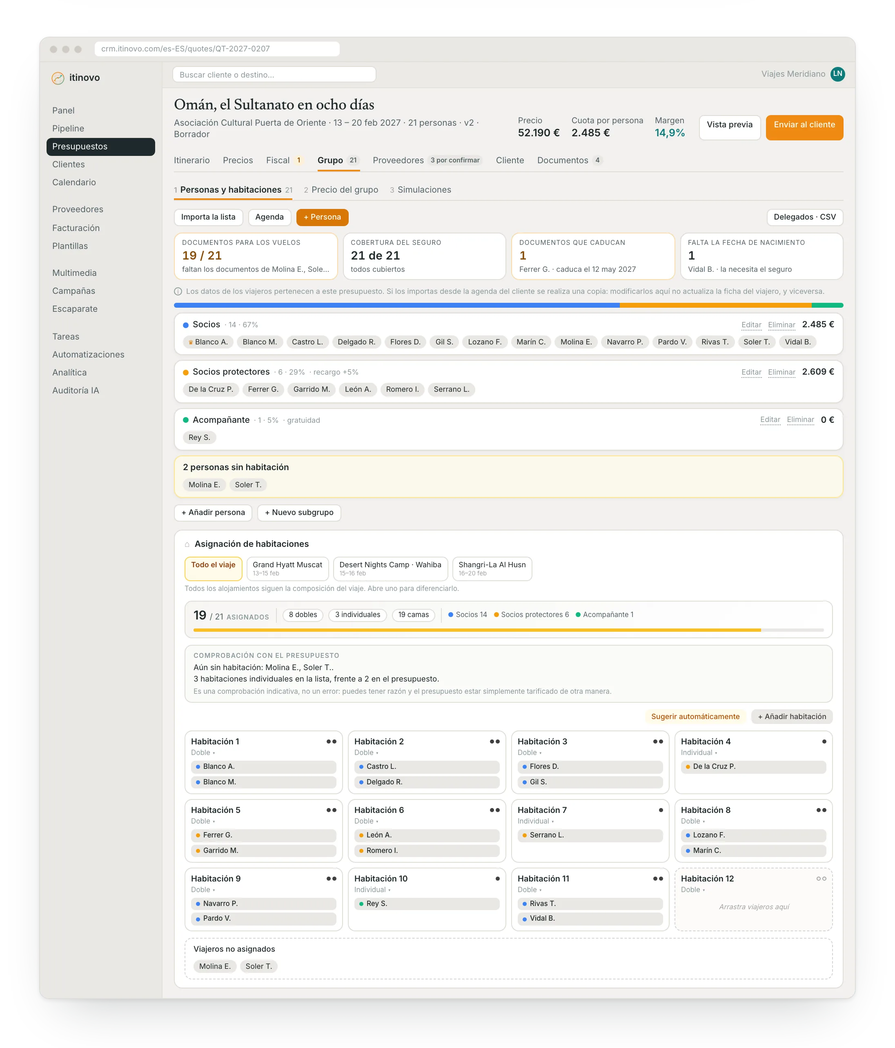Click empty occupancy dots on Habitación 12
Screen dimensions: 895x1048
(821, 879)
